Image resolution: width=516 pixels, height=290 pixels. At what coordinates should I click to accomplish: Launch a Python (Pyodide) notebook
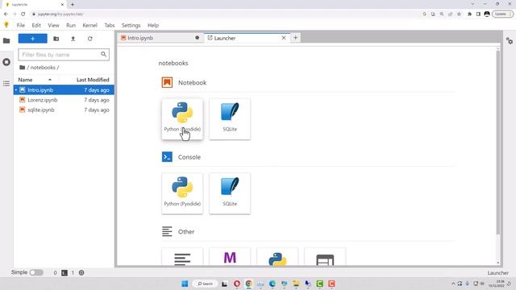(182, 119)
